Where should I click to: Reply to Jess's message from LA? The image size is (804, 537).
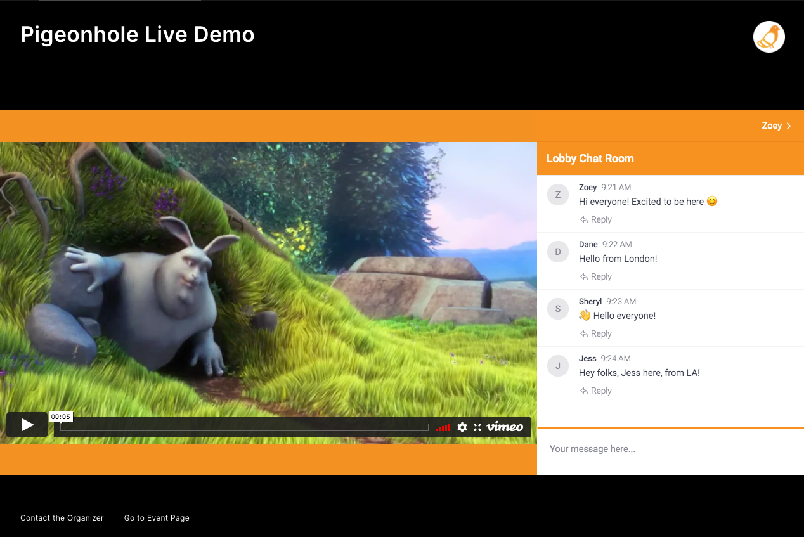[x=595, y=391]
